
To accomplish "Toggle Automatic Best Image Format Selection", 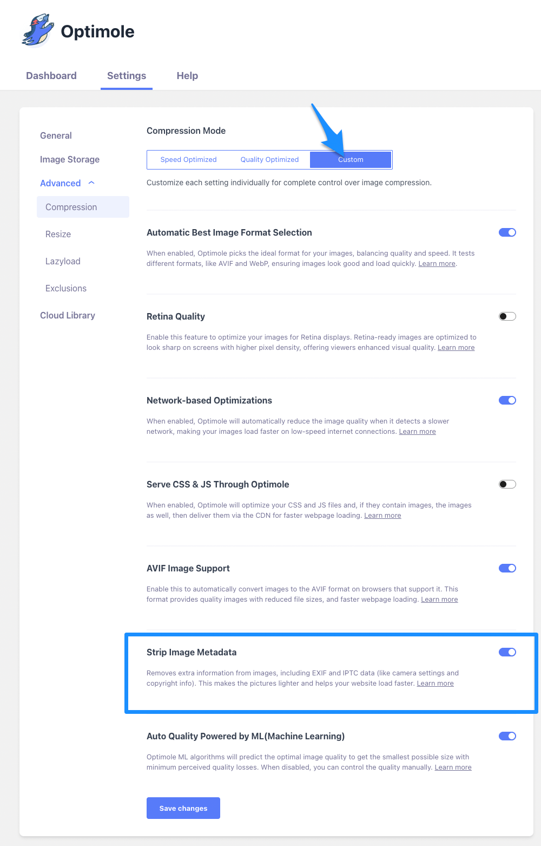I will [x=507, y=232].
